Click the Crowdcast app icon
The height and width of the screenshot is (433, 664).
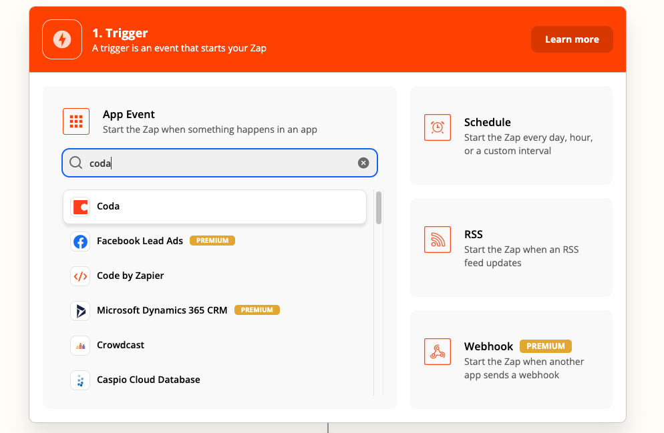80,346
